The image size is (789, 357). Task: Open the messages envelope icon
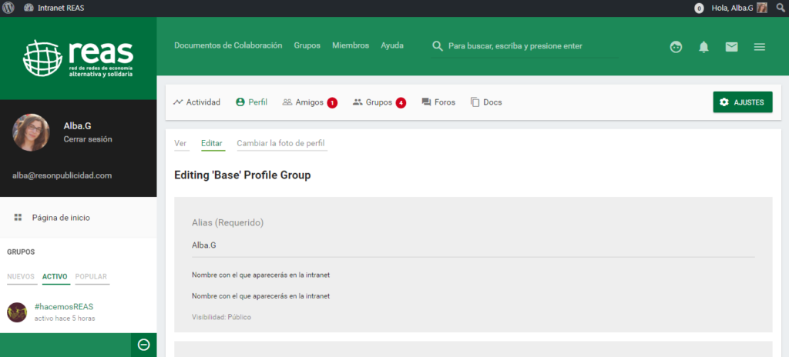click(x=731, y=47)
